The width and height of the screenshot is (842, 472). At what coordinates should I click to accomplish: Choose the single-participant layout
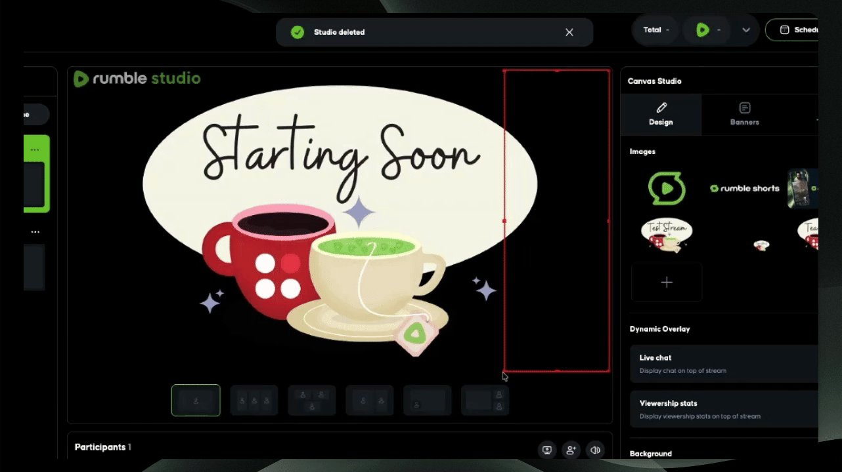click(196, 400)
